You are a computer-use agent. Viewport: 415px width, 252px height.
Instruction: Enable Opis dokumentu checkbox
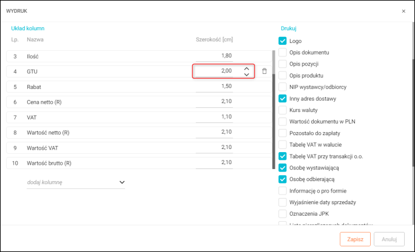point(282,53)
